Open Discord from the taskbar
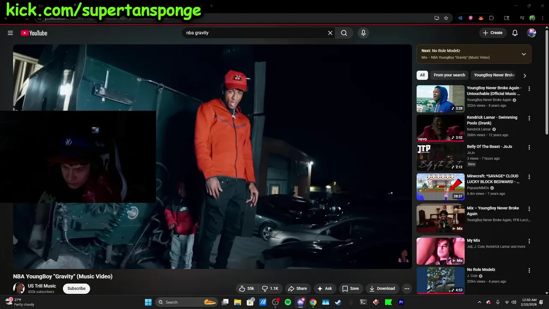The height and width of the screenshot is (309, 549). [301, 302]
